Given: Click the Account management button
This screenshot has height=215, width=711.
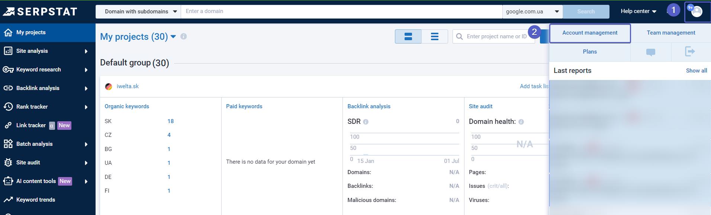Looking at the screenshot, I should pos(590,33).
